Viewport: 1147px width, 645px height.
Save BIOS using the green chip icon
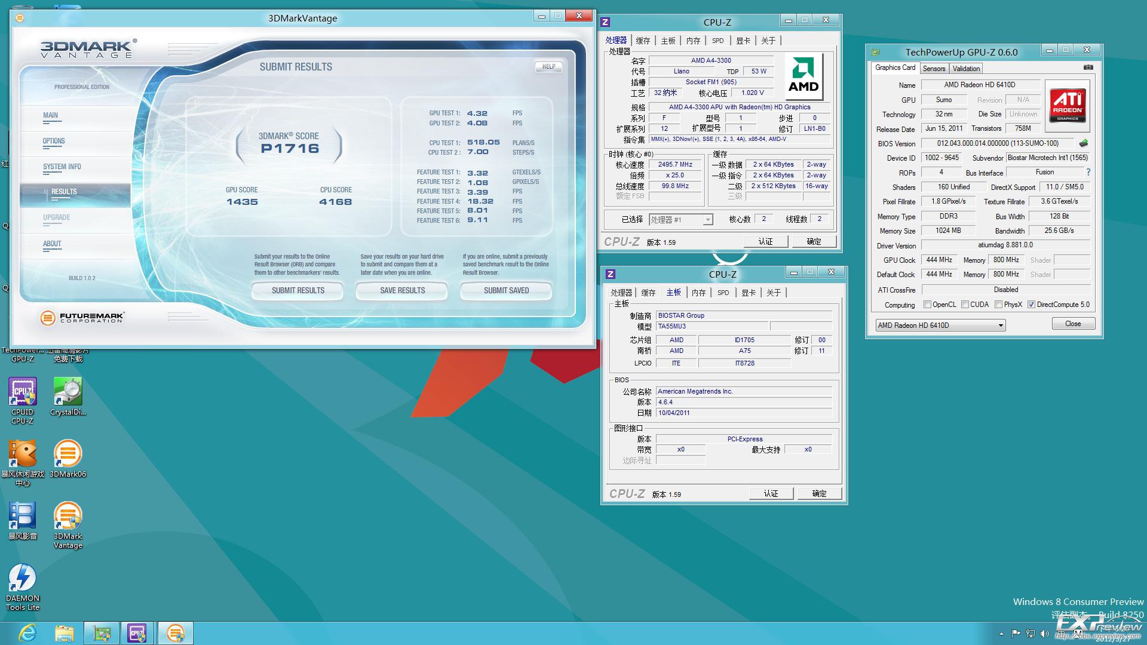point(1084,143)
